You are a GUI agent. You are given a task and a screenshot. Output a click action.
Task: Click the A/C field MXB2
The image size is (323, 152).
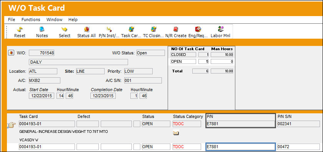pyautogui.click(x=45, y=80)
